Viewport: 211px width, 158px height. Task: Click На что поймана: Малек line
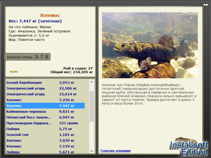click(30, 27)
